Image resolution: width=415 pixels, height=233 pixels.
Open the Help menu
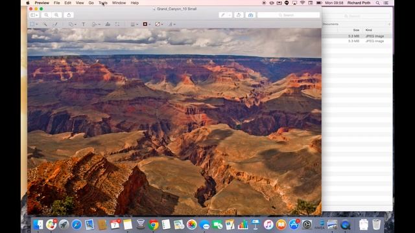pos(134,3)
